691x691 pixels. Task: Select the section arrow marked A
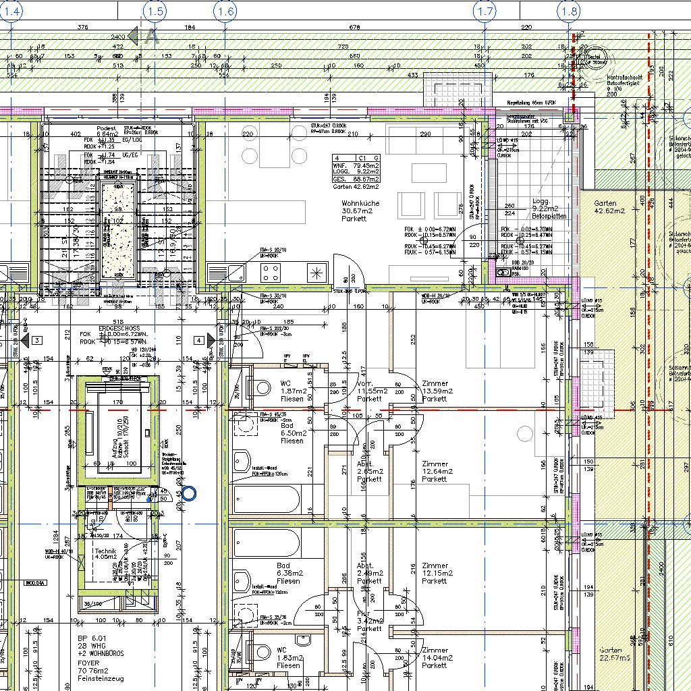tap(144, 36)
